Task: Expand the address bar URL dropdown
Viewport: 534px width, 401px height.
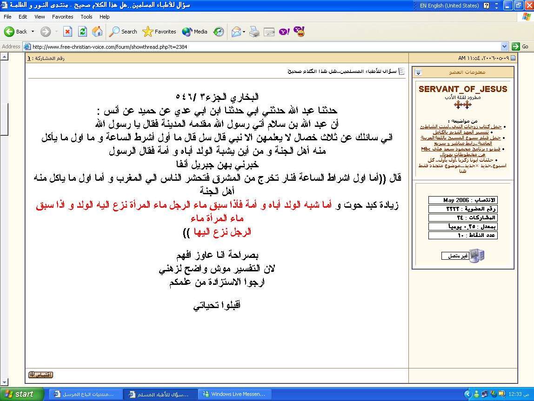Action: (x=505, y=46)
